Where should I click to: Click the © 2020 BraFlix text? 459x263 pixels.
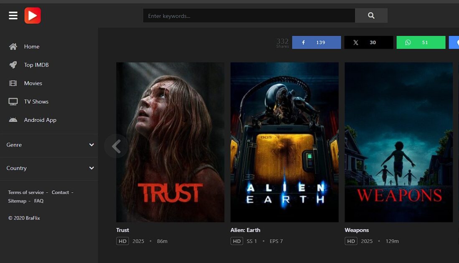coord(24,218)
